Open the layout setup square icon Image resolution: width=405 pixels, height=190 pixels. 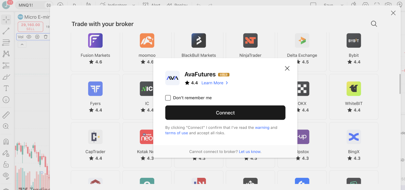point(313,5)
